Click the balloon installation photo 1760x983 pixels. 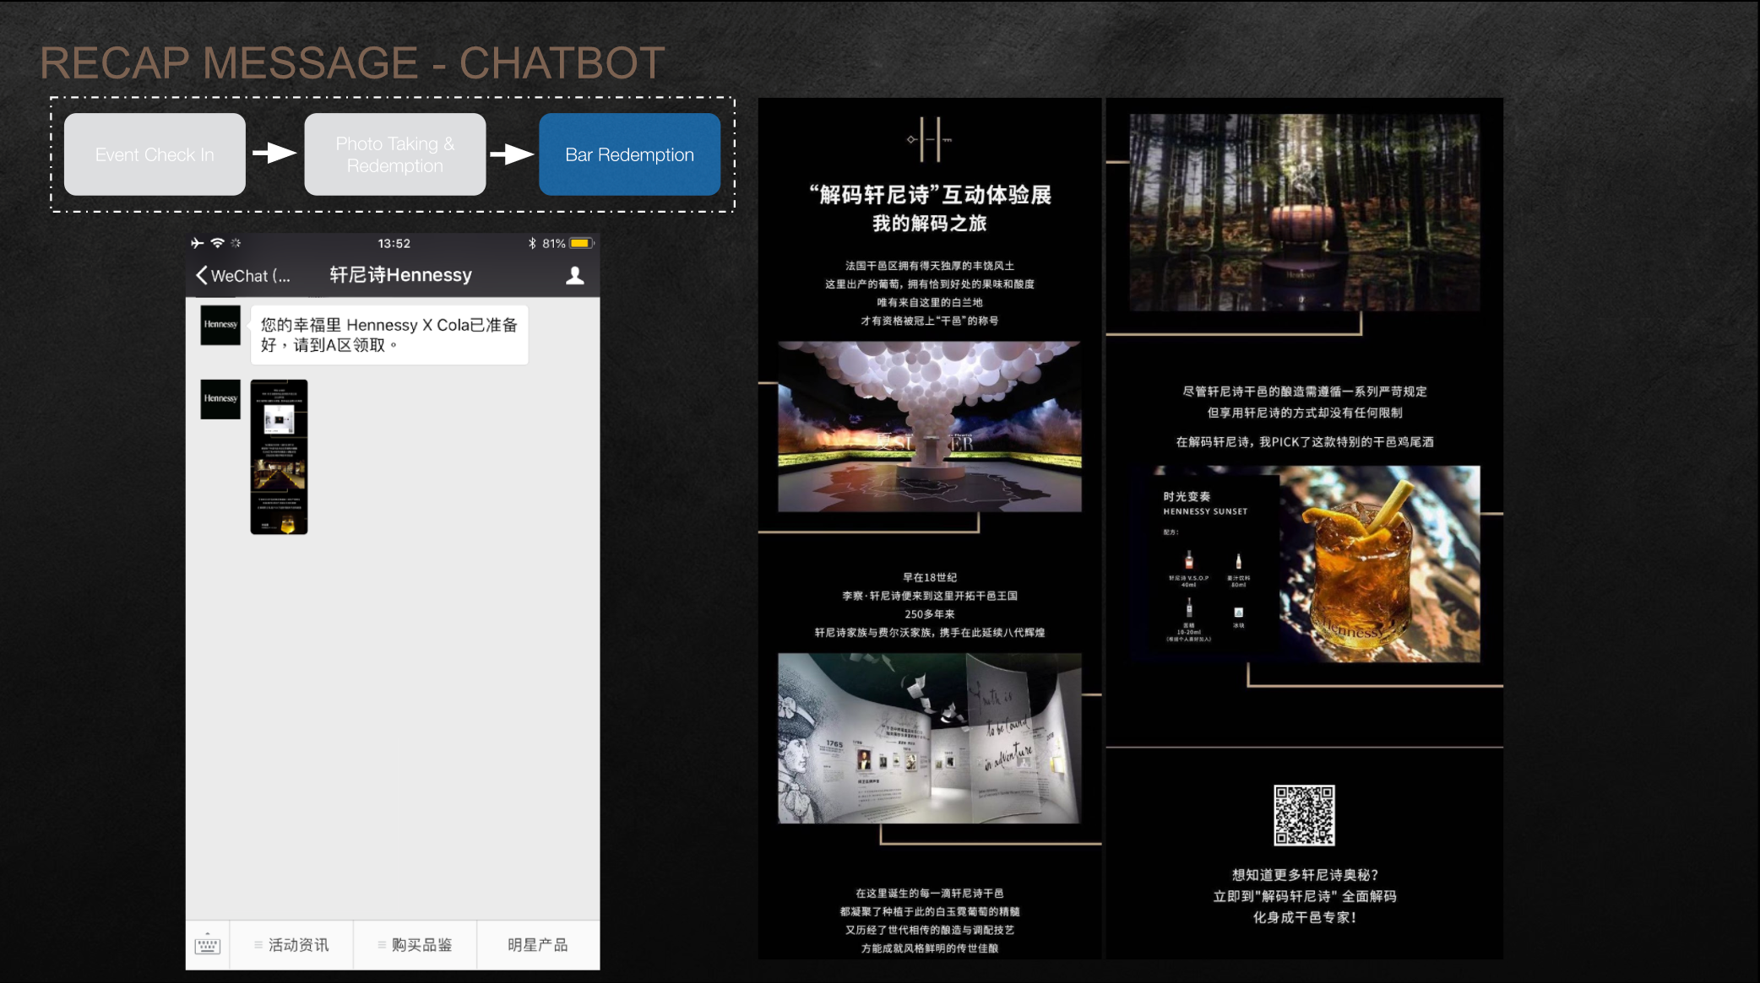929,427
